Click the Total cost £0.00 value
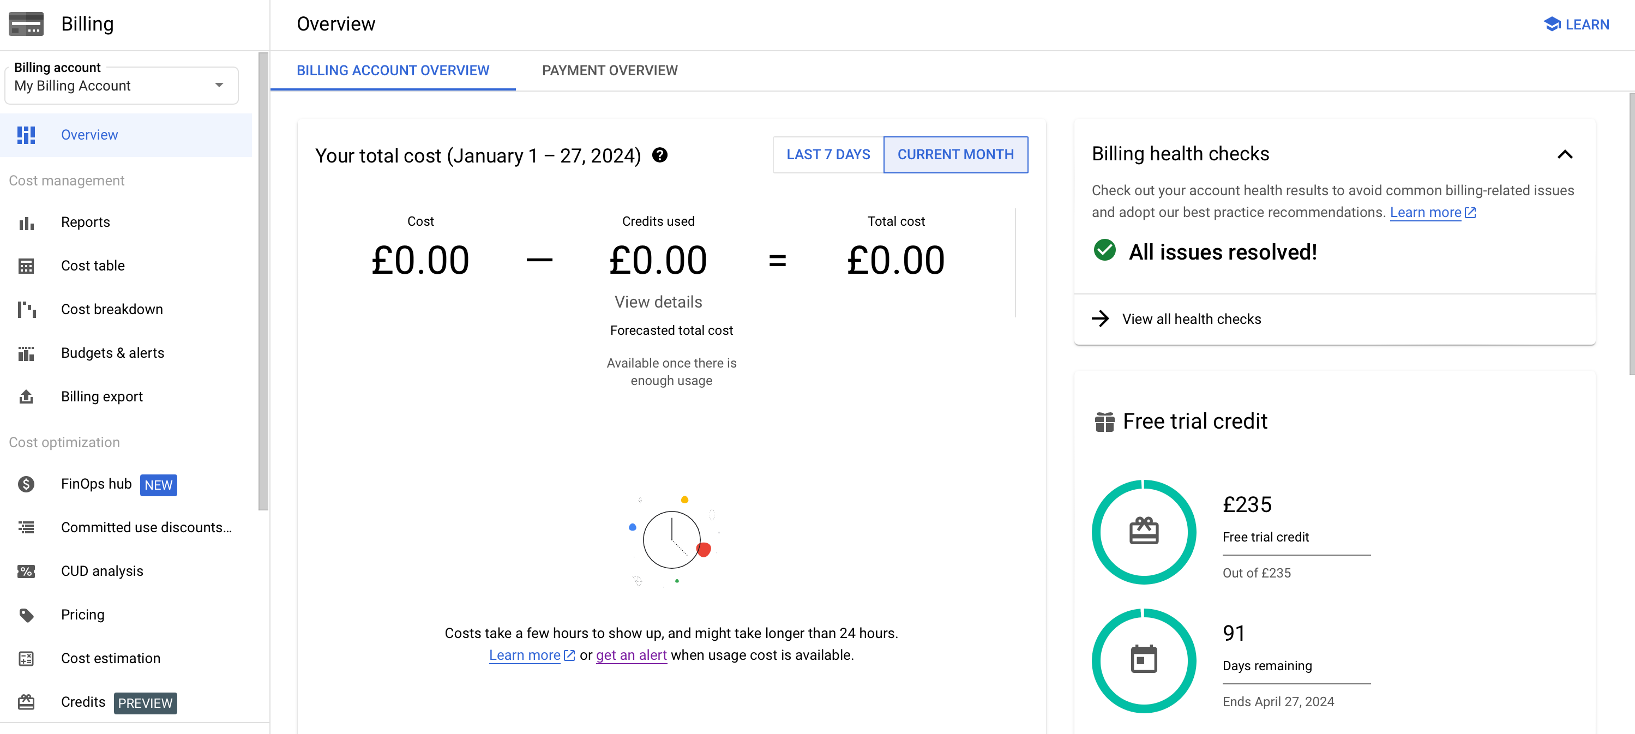This screenshot has width=1635, height=734. (895, 260)
